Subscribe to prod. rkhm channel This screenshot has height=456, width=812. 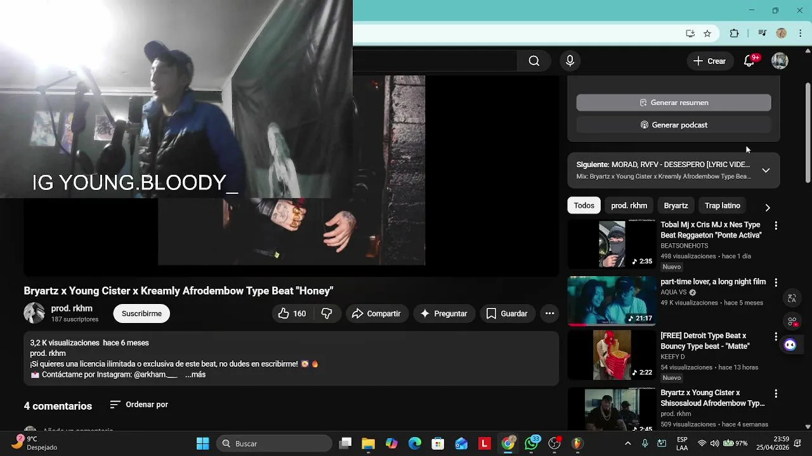point(141,313)
